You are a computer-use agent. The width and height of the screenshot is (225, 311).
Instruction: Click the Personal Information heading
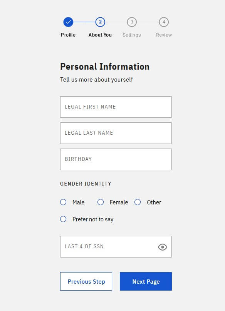105,67
